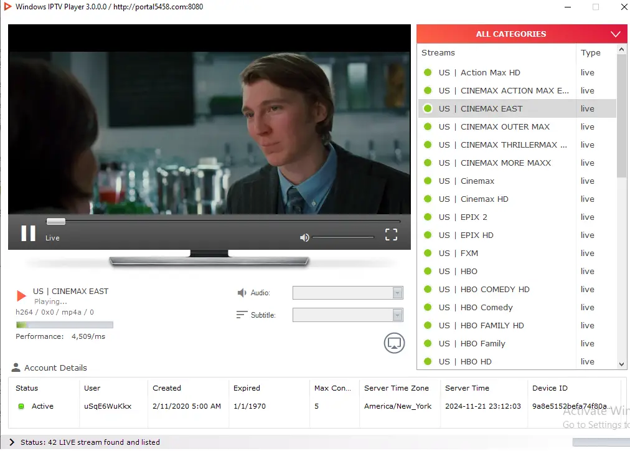Play US | CINEMAX THRILLERMAX stream
Screen dimensions: 630x451
coord(517,145)
